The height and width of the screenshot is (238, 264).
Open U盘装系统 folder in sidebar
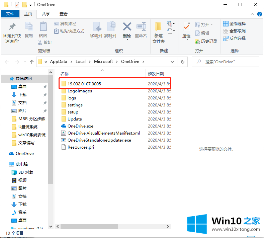[25, 127]
